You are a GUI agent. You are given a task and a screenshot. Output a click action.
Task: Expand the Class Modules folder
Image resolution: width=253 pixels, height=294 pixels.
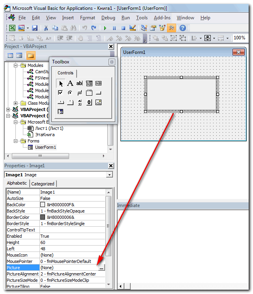pyautogui.click(x=16, y=103)
